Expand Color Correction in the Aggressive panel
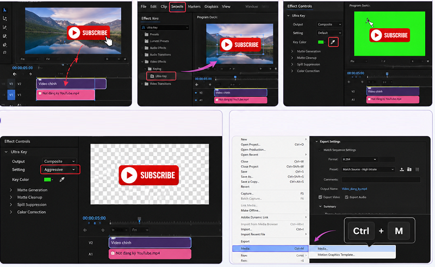Screen dimensions: 435x267 coord(11,212)
